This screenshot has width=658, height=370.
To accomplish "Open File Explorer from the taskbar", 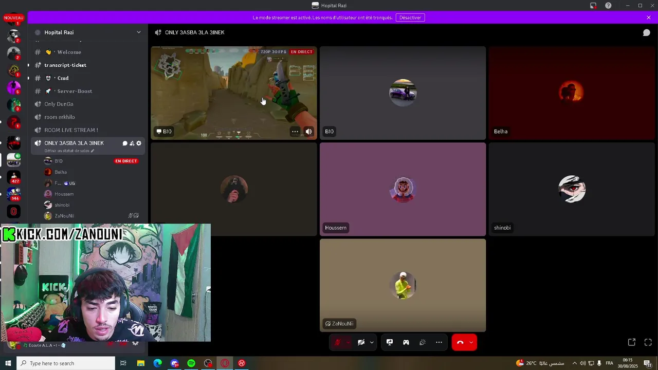I will tap(141, 363).
